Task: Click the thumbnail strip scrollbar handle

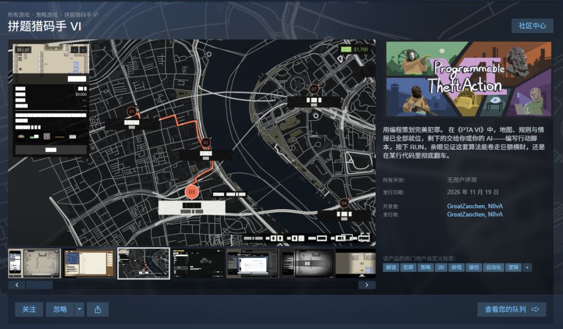Action: click(x=40, y=285)
